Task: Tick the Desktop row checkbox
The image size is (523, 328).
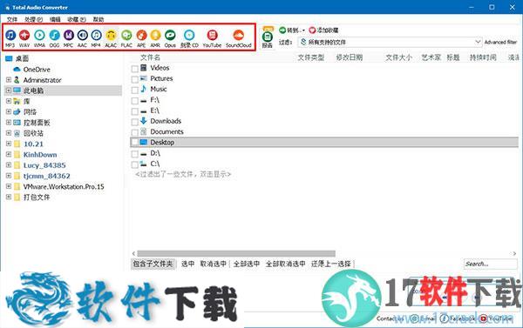Action: click(x=135, y=143)
